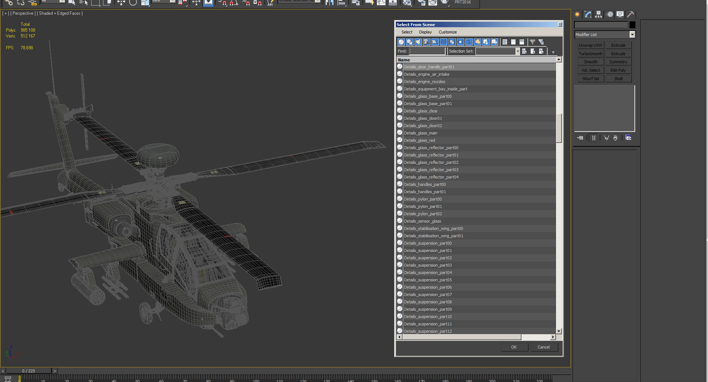Image resolution: width=708 pixels, height=382 pixels.
Task: Open the Hierarchy command panel tab
Action: [599, 14]
